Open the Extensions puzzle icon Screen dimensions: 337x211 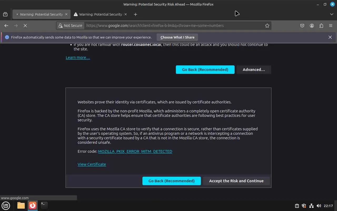[x=321, y=26]
